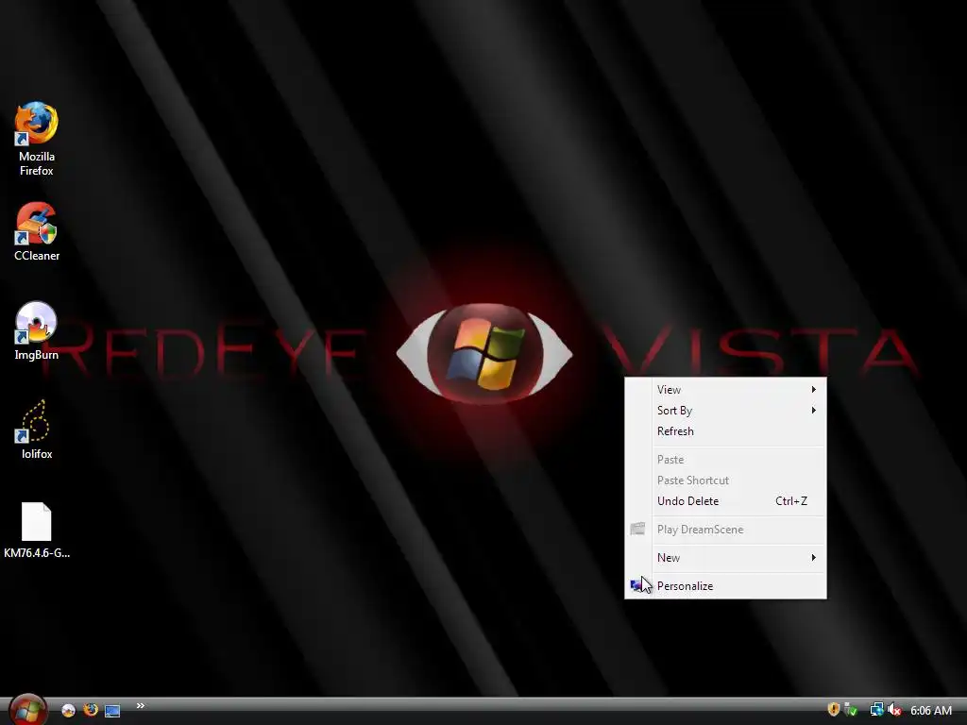Select the KM76.4.6-G... file icon
Image resolution: width=967 pixels, height=725 pixels.
click(x=37, y=531)
